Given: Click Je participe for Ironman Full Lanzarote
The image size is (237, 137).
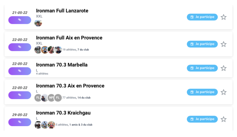Looking at the screenshot, I should point(202,17).
